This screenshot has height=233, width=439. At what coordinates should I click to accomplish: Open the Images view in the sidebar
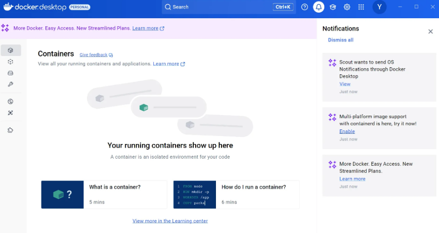[11, 62]
